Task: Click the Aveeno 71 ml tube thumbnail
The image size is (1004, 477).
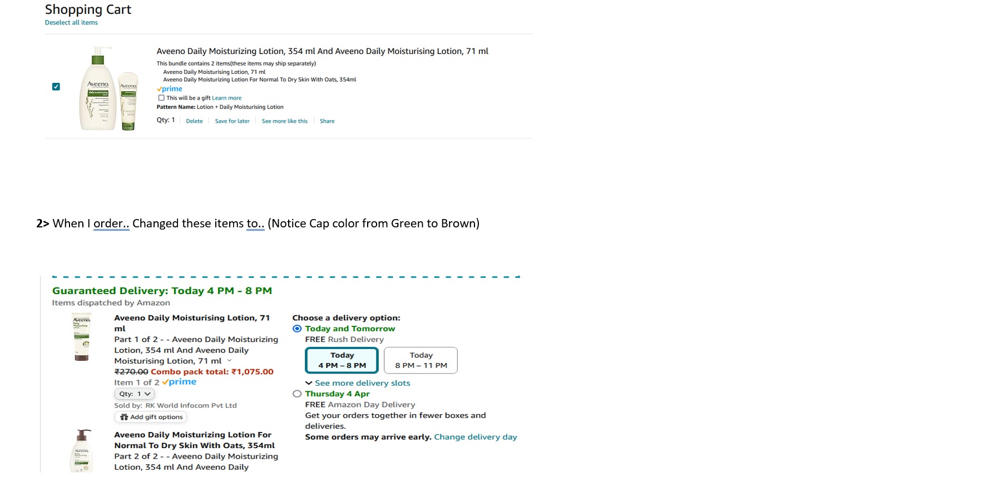Action: coord(82,337)
